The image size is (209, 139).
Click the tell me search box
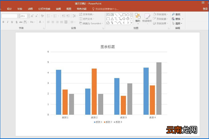105,9
